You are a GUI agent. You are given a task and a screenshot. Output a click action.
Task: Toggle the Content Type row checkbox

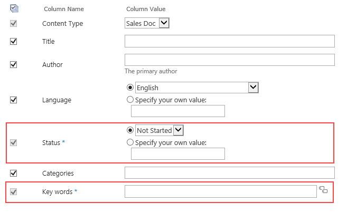pyautogui.click(x=14, y=23)
